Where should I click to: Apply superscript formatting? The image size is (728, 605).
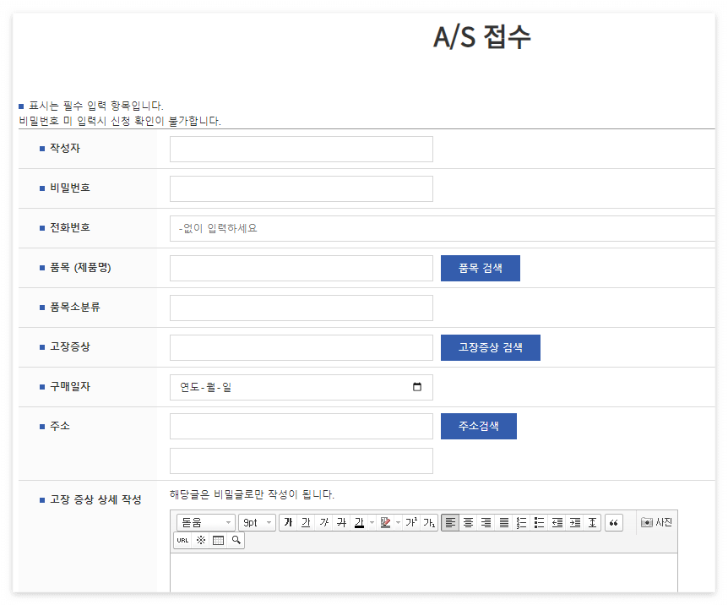coord(411,523)
